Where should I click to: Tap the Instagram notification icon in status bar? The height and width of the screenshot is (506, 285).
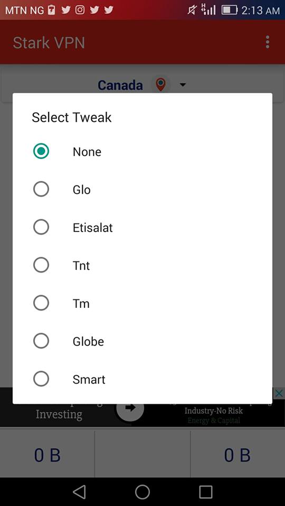[80, 10]
